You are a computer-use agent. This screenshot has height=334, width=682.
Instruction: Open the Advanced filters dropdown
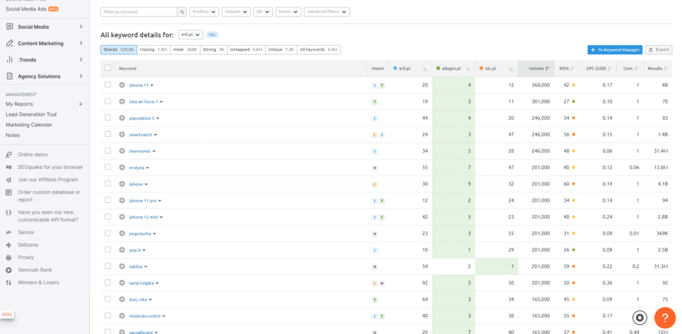[x=326, y=12]
